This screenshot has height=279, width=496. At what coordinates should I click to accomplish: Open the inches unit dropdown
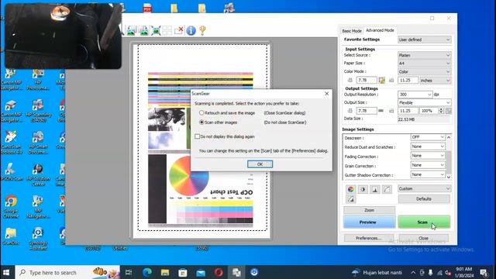point(436,81)
